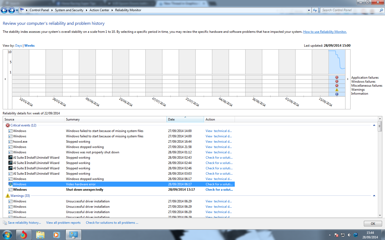The width and height of the screenshot is (385, 240).
Task: Click the volume speaker tray icon
Action: point(349,235)
